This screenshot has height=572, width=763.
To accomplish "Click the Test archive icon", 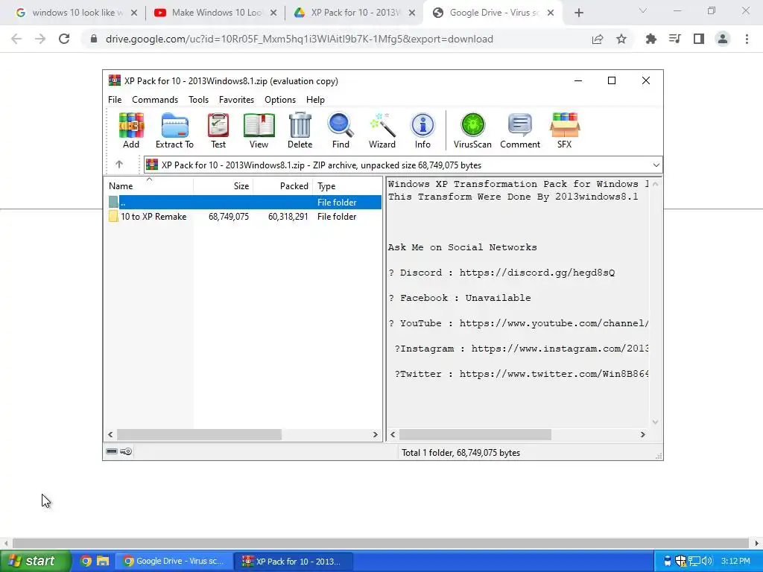I will [218, 130].
